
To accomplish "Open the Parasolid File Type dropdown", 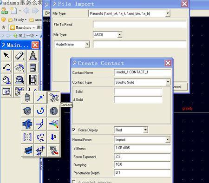I will [x=168, y=13].
